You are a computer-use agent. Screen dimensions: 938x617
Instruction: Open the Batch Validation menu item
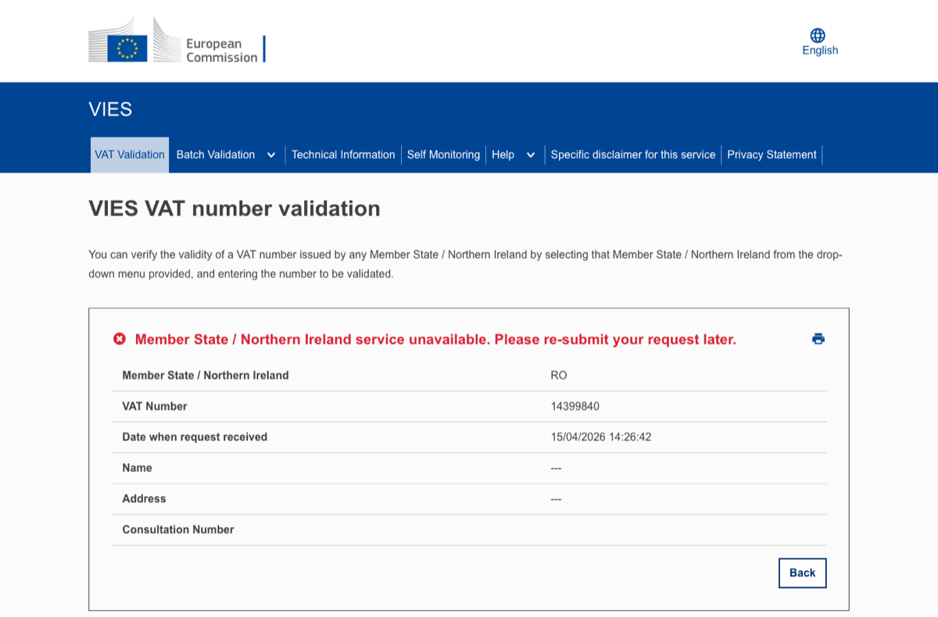click(216, 155)
